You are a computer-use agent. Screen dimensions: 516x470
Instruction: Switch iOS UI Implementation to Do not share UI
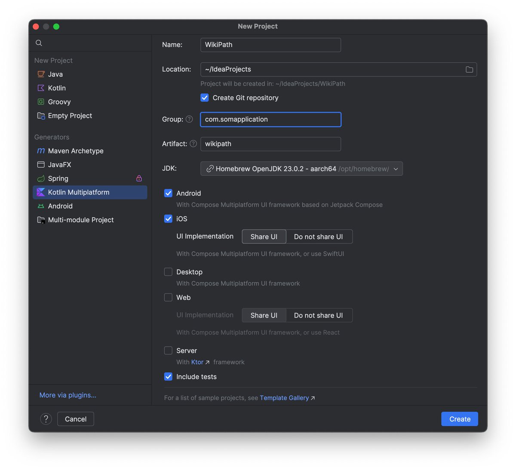click(x=319, y=236)
